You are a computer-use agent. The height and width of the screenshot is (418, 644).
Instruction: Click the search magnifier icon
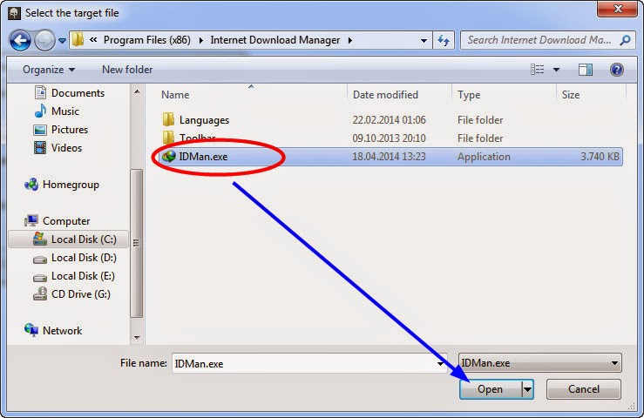point(625,40)
